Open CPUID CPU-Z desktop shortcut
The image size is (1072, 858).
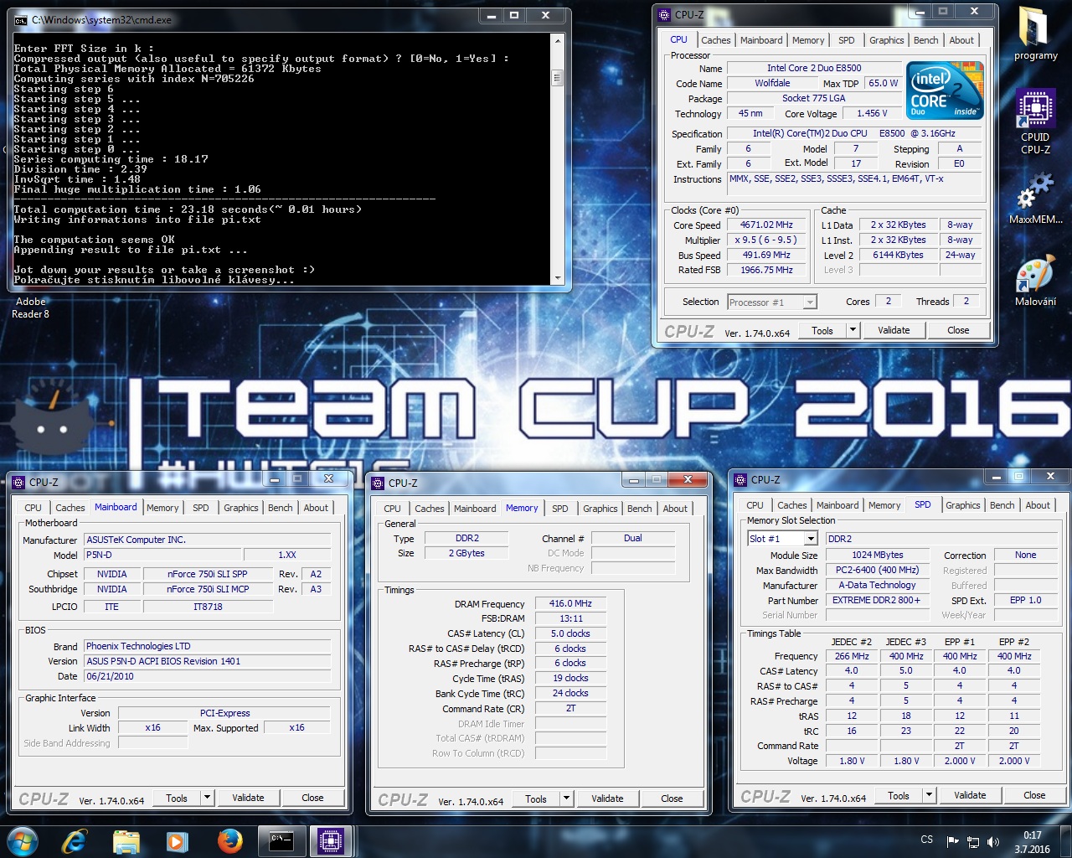click(x=1035, y=122)
